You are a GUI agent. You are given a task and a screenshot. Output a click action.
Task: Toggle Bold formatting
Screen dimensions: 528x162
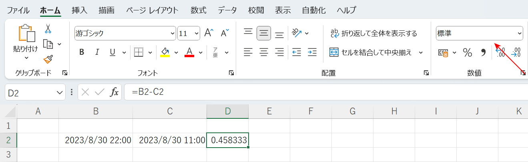coord(82,52)
